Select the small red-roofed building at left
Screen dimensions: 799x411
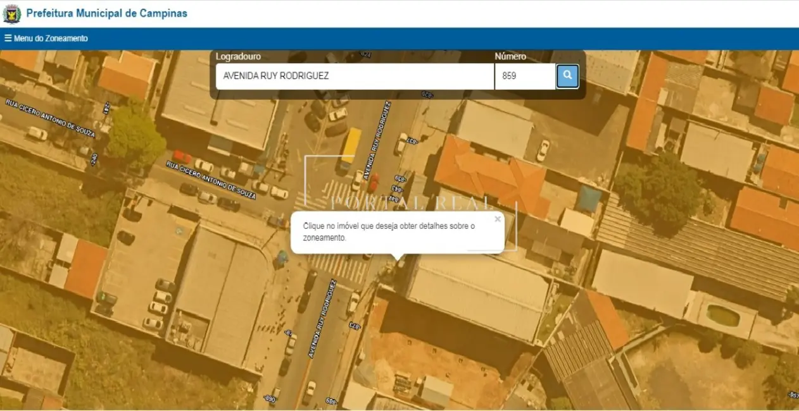pos(86,268)
